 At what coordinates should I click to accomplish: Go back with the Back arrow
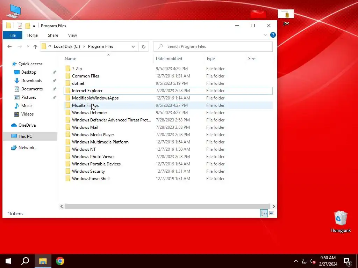(x=9, y=46)
